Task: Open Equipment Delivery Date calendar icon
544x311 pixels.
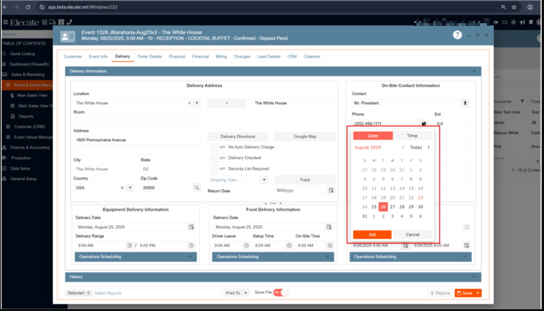Action: [x=191, y=227]
